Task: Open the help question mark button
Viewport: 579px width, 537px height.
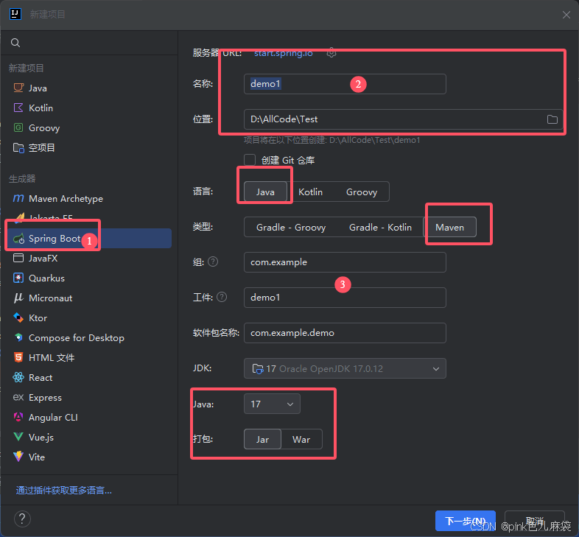Action: click(22, 519)
